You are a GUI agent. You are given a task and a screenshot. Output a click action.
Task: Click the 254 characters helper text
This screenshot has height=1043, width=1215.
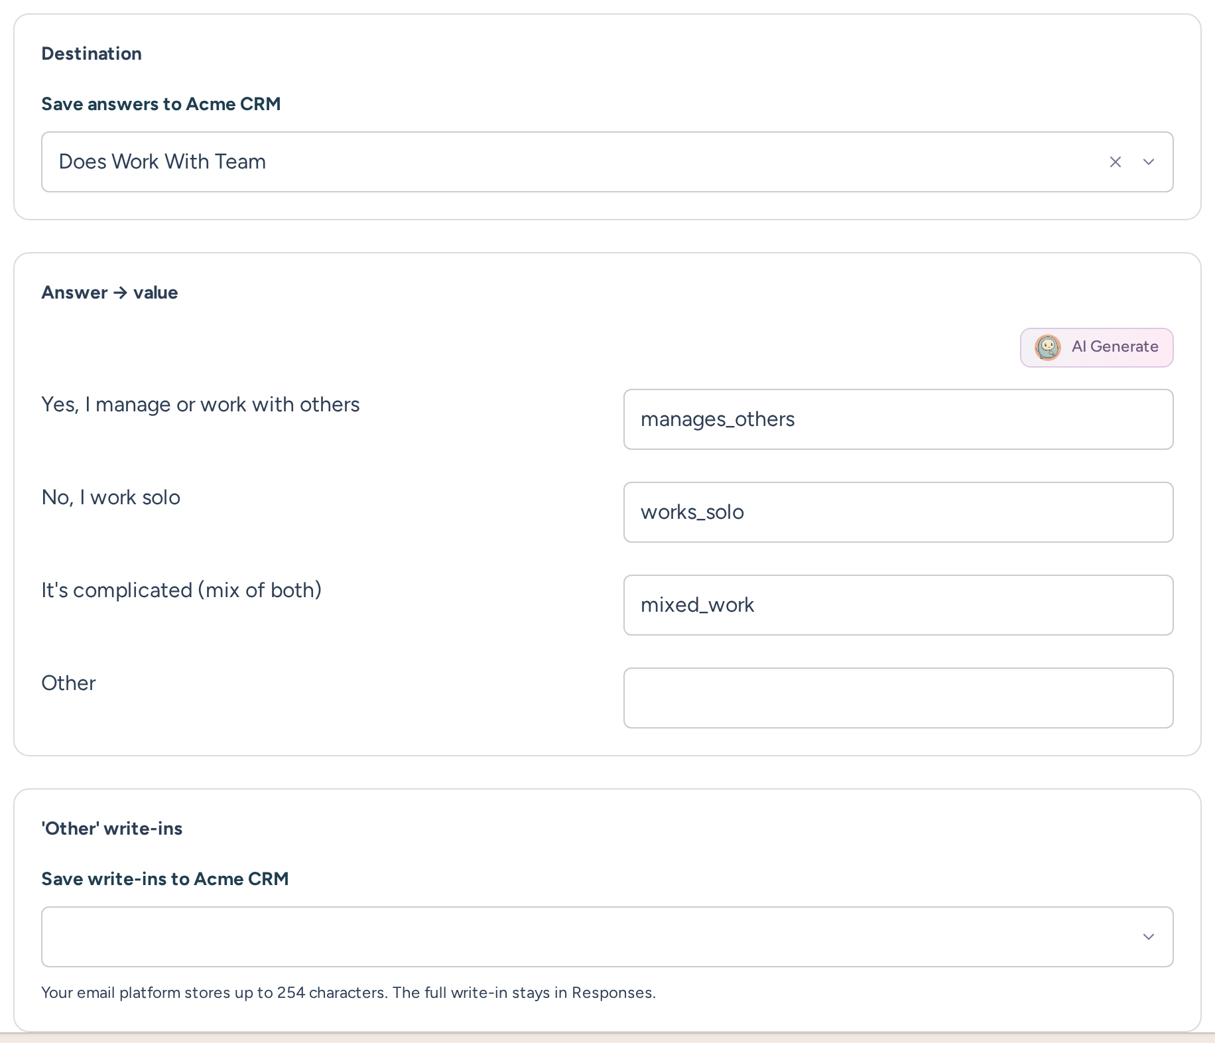[348, 993]
